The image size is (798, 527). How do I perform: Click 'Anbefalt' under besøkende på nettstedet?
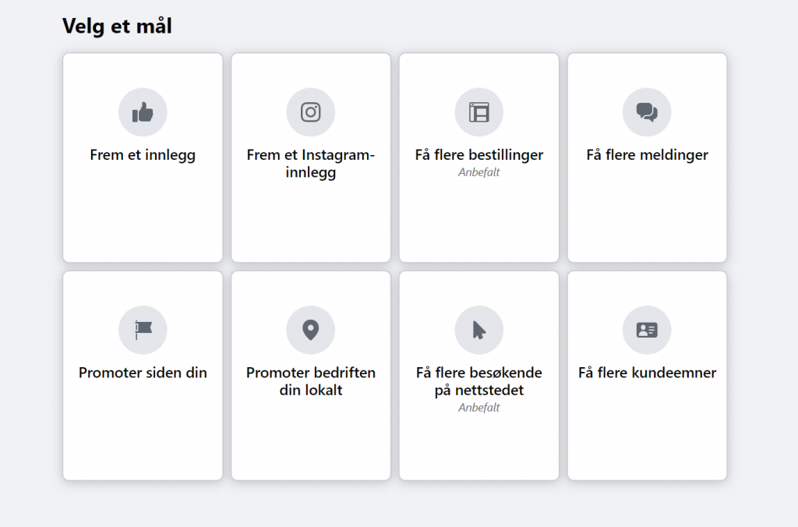tap(479, 408)
